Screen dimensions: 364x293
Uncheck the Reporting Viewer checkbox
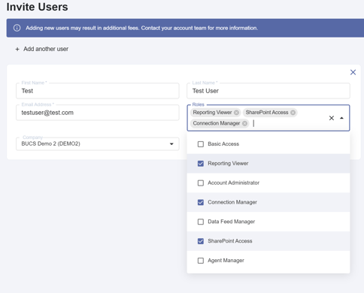pos(201,164)
